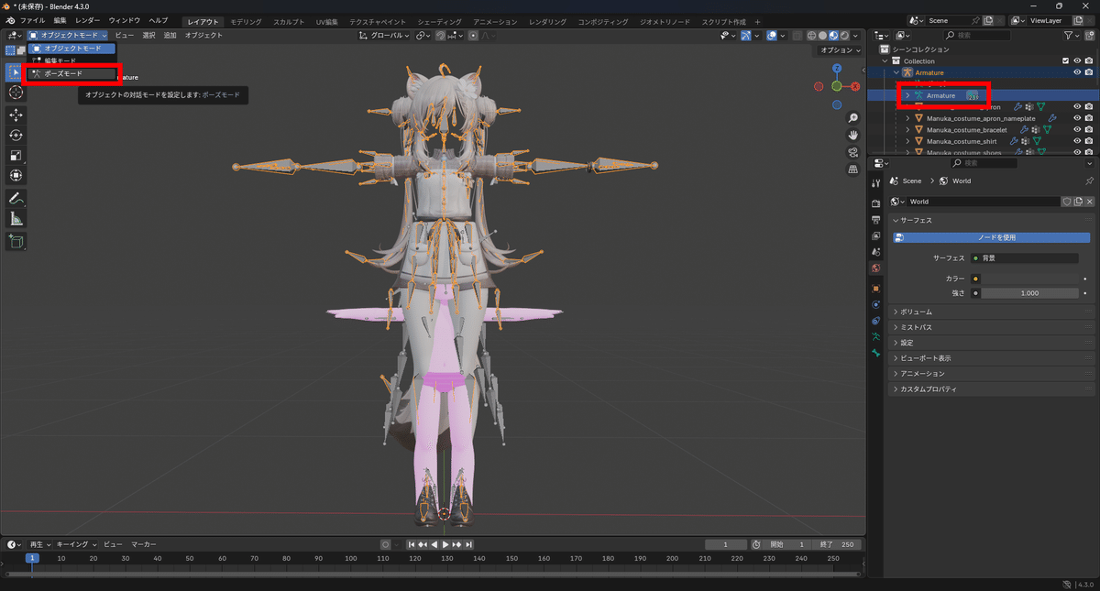The image size is (1100, 591).
Task: Collapse the Collection entry in the outliner
Action: (x=884, y=60)
